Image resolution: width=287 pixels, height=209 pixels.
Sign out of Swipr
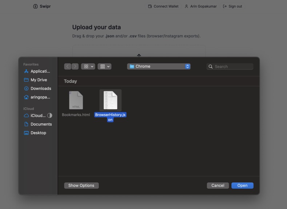pyautogui.click(x=232, y=7)
